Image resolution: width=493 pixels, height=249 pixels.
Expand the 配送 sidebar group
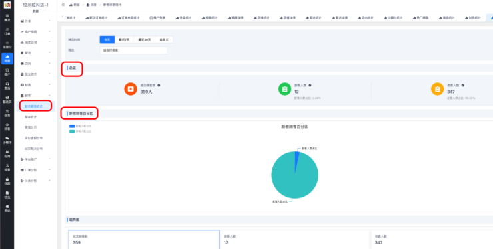(35, 53)
